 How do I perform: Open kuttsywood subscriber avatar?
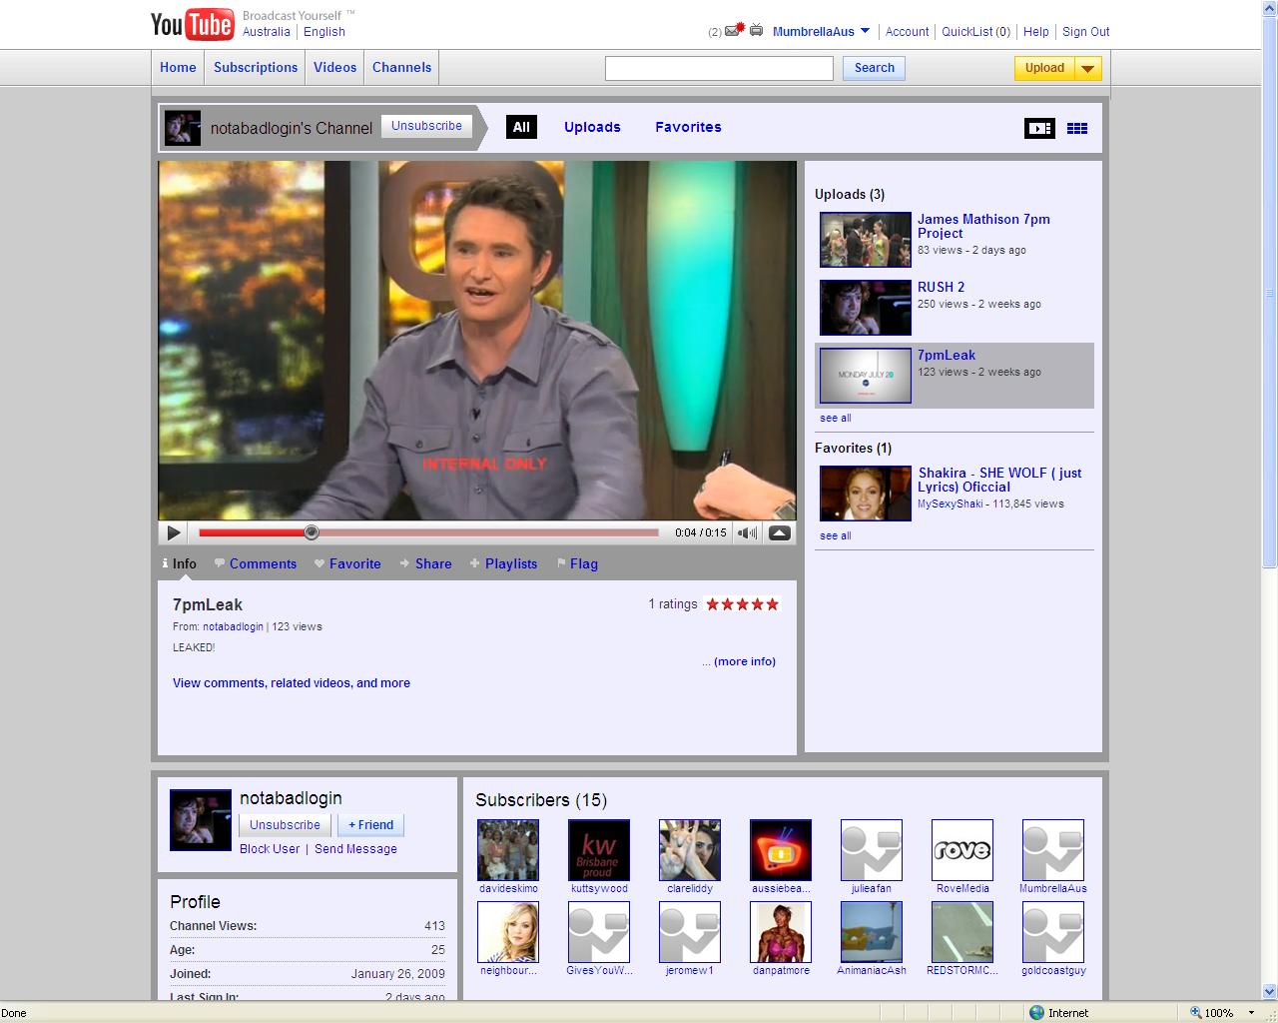[x=599, y=850]
